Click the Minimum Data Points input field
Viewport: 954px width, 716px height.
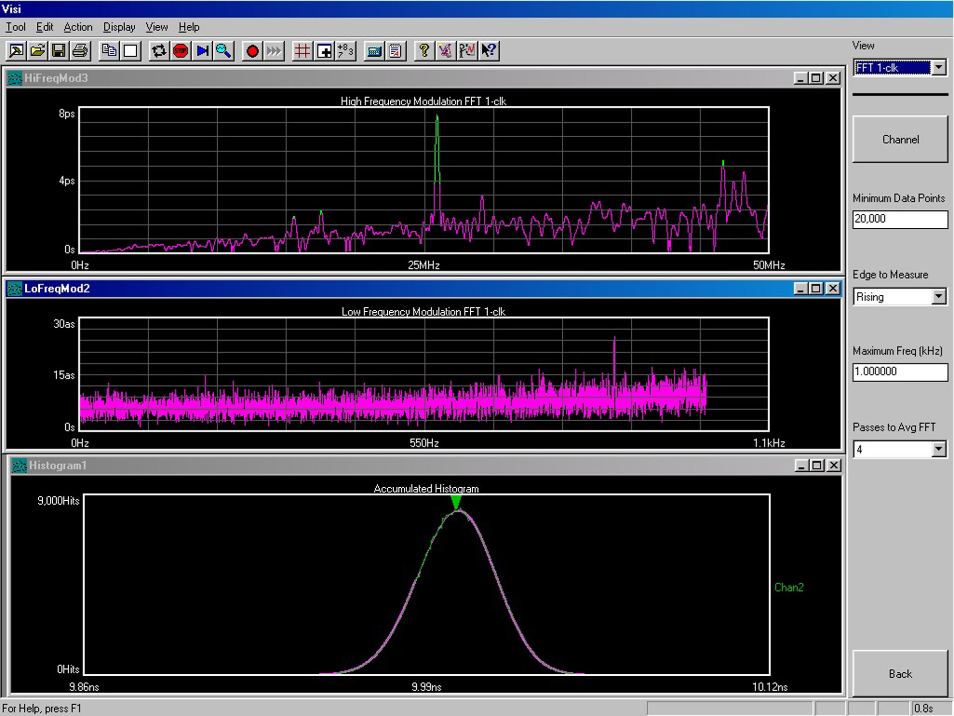pos(900,219)
